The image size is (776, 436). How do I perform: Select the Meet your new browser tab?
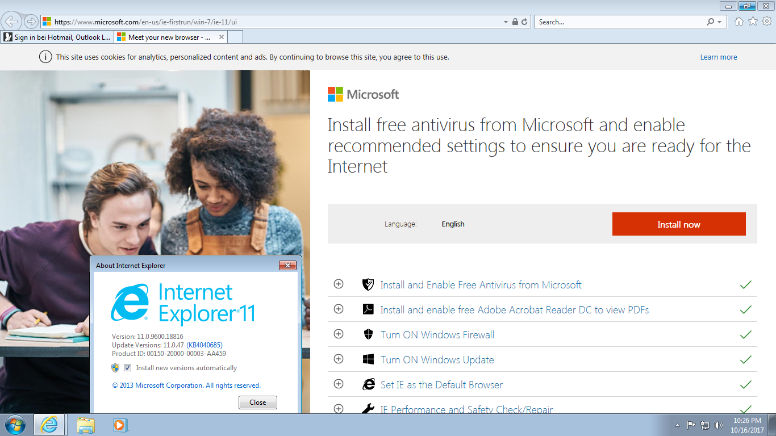[x=165, y=37]
